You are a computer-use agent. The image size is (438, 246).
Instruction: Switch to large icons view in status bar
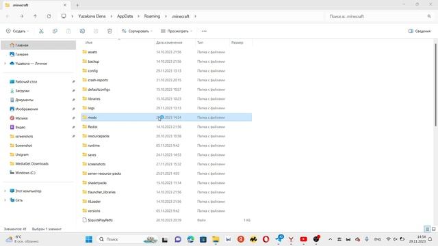pos(433,229)
